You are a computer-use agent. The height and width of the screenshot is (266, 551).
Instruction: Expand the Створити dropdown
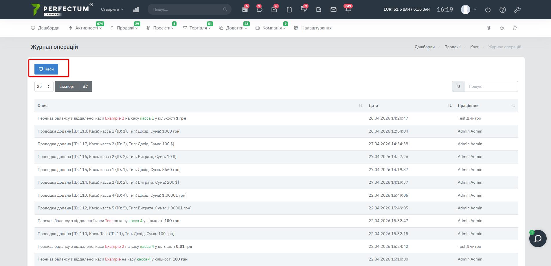pyautogui.click(x=112, y=10)
